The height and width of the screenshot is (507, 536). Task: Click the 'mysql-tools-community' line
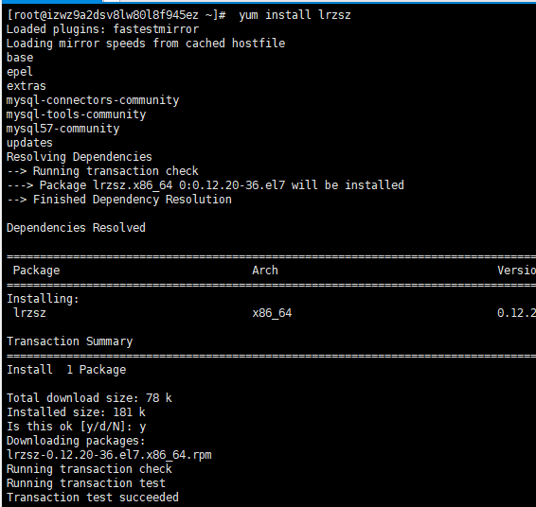point(76,114)
